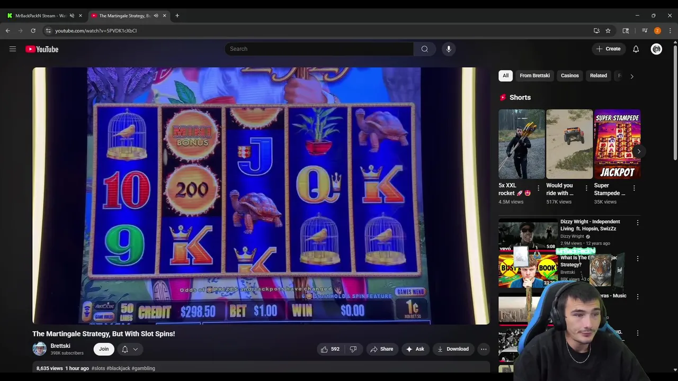Create a new video or post
This screenshot has width=678, height=381.
point(608,49)
